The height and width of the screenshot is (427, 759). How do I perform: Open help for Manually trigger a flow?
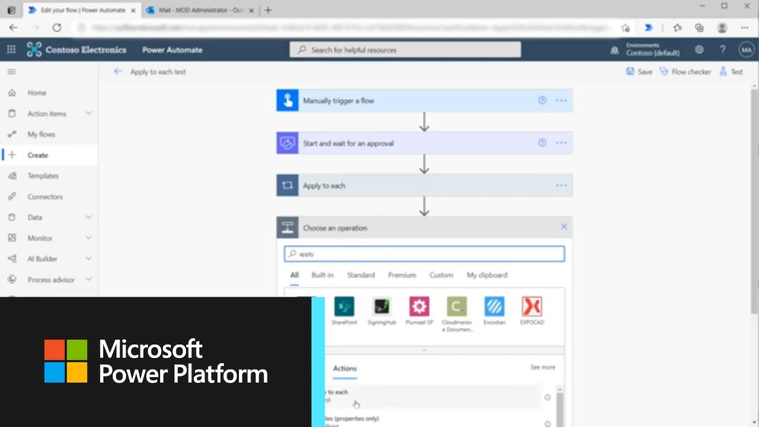pos(542,100)
